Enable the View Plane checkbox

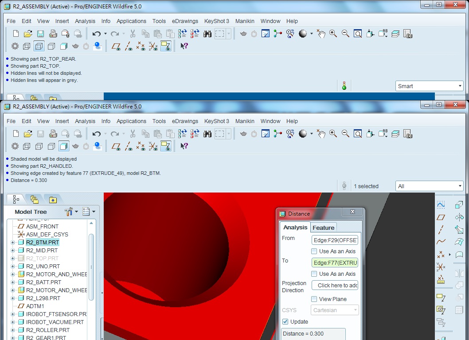tap(314, 299)
